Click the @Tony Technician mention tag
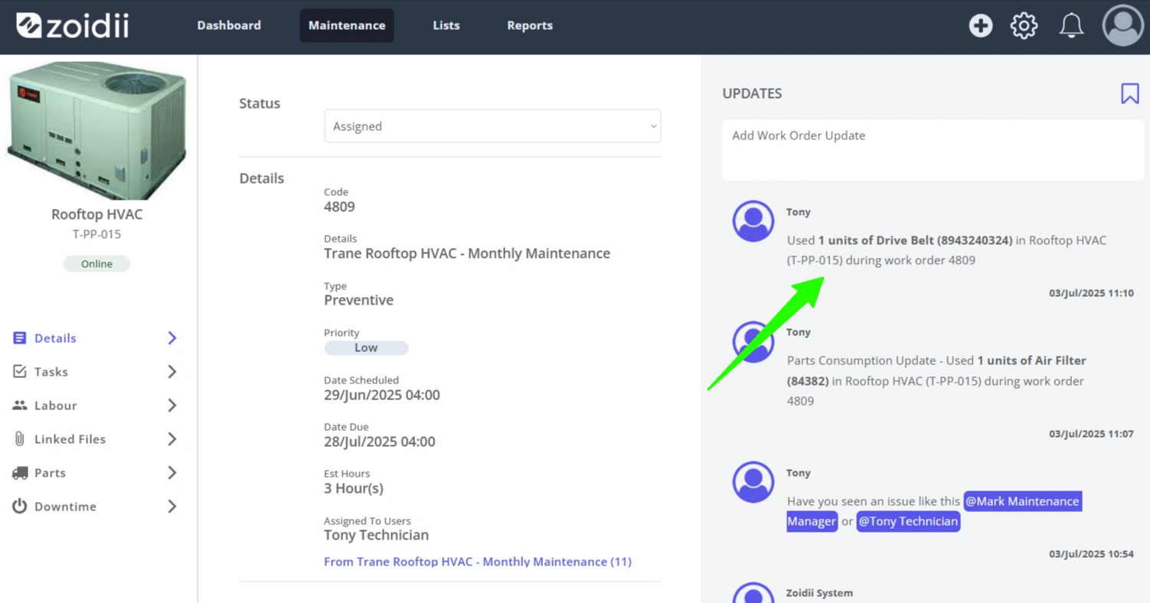The height and width of the screenshot is (603, 1150). point(908,521)
